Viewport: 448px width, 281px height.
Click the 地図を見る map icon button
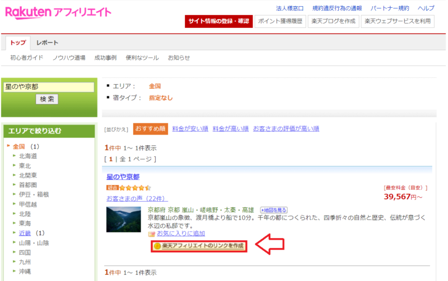coord(274,210)
